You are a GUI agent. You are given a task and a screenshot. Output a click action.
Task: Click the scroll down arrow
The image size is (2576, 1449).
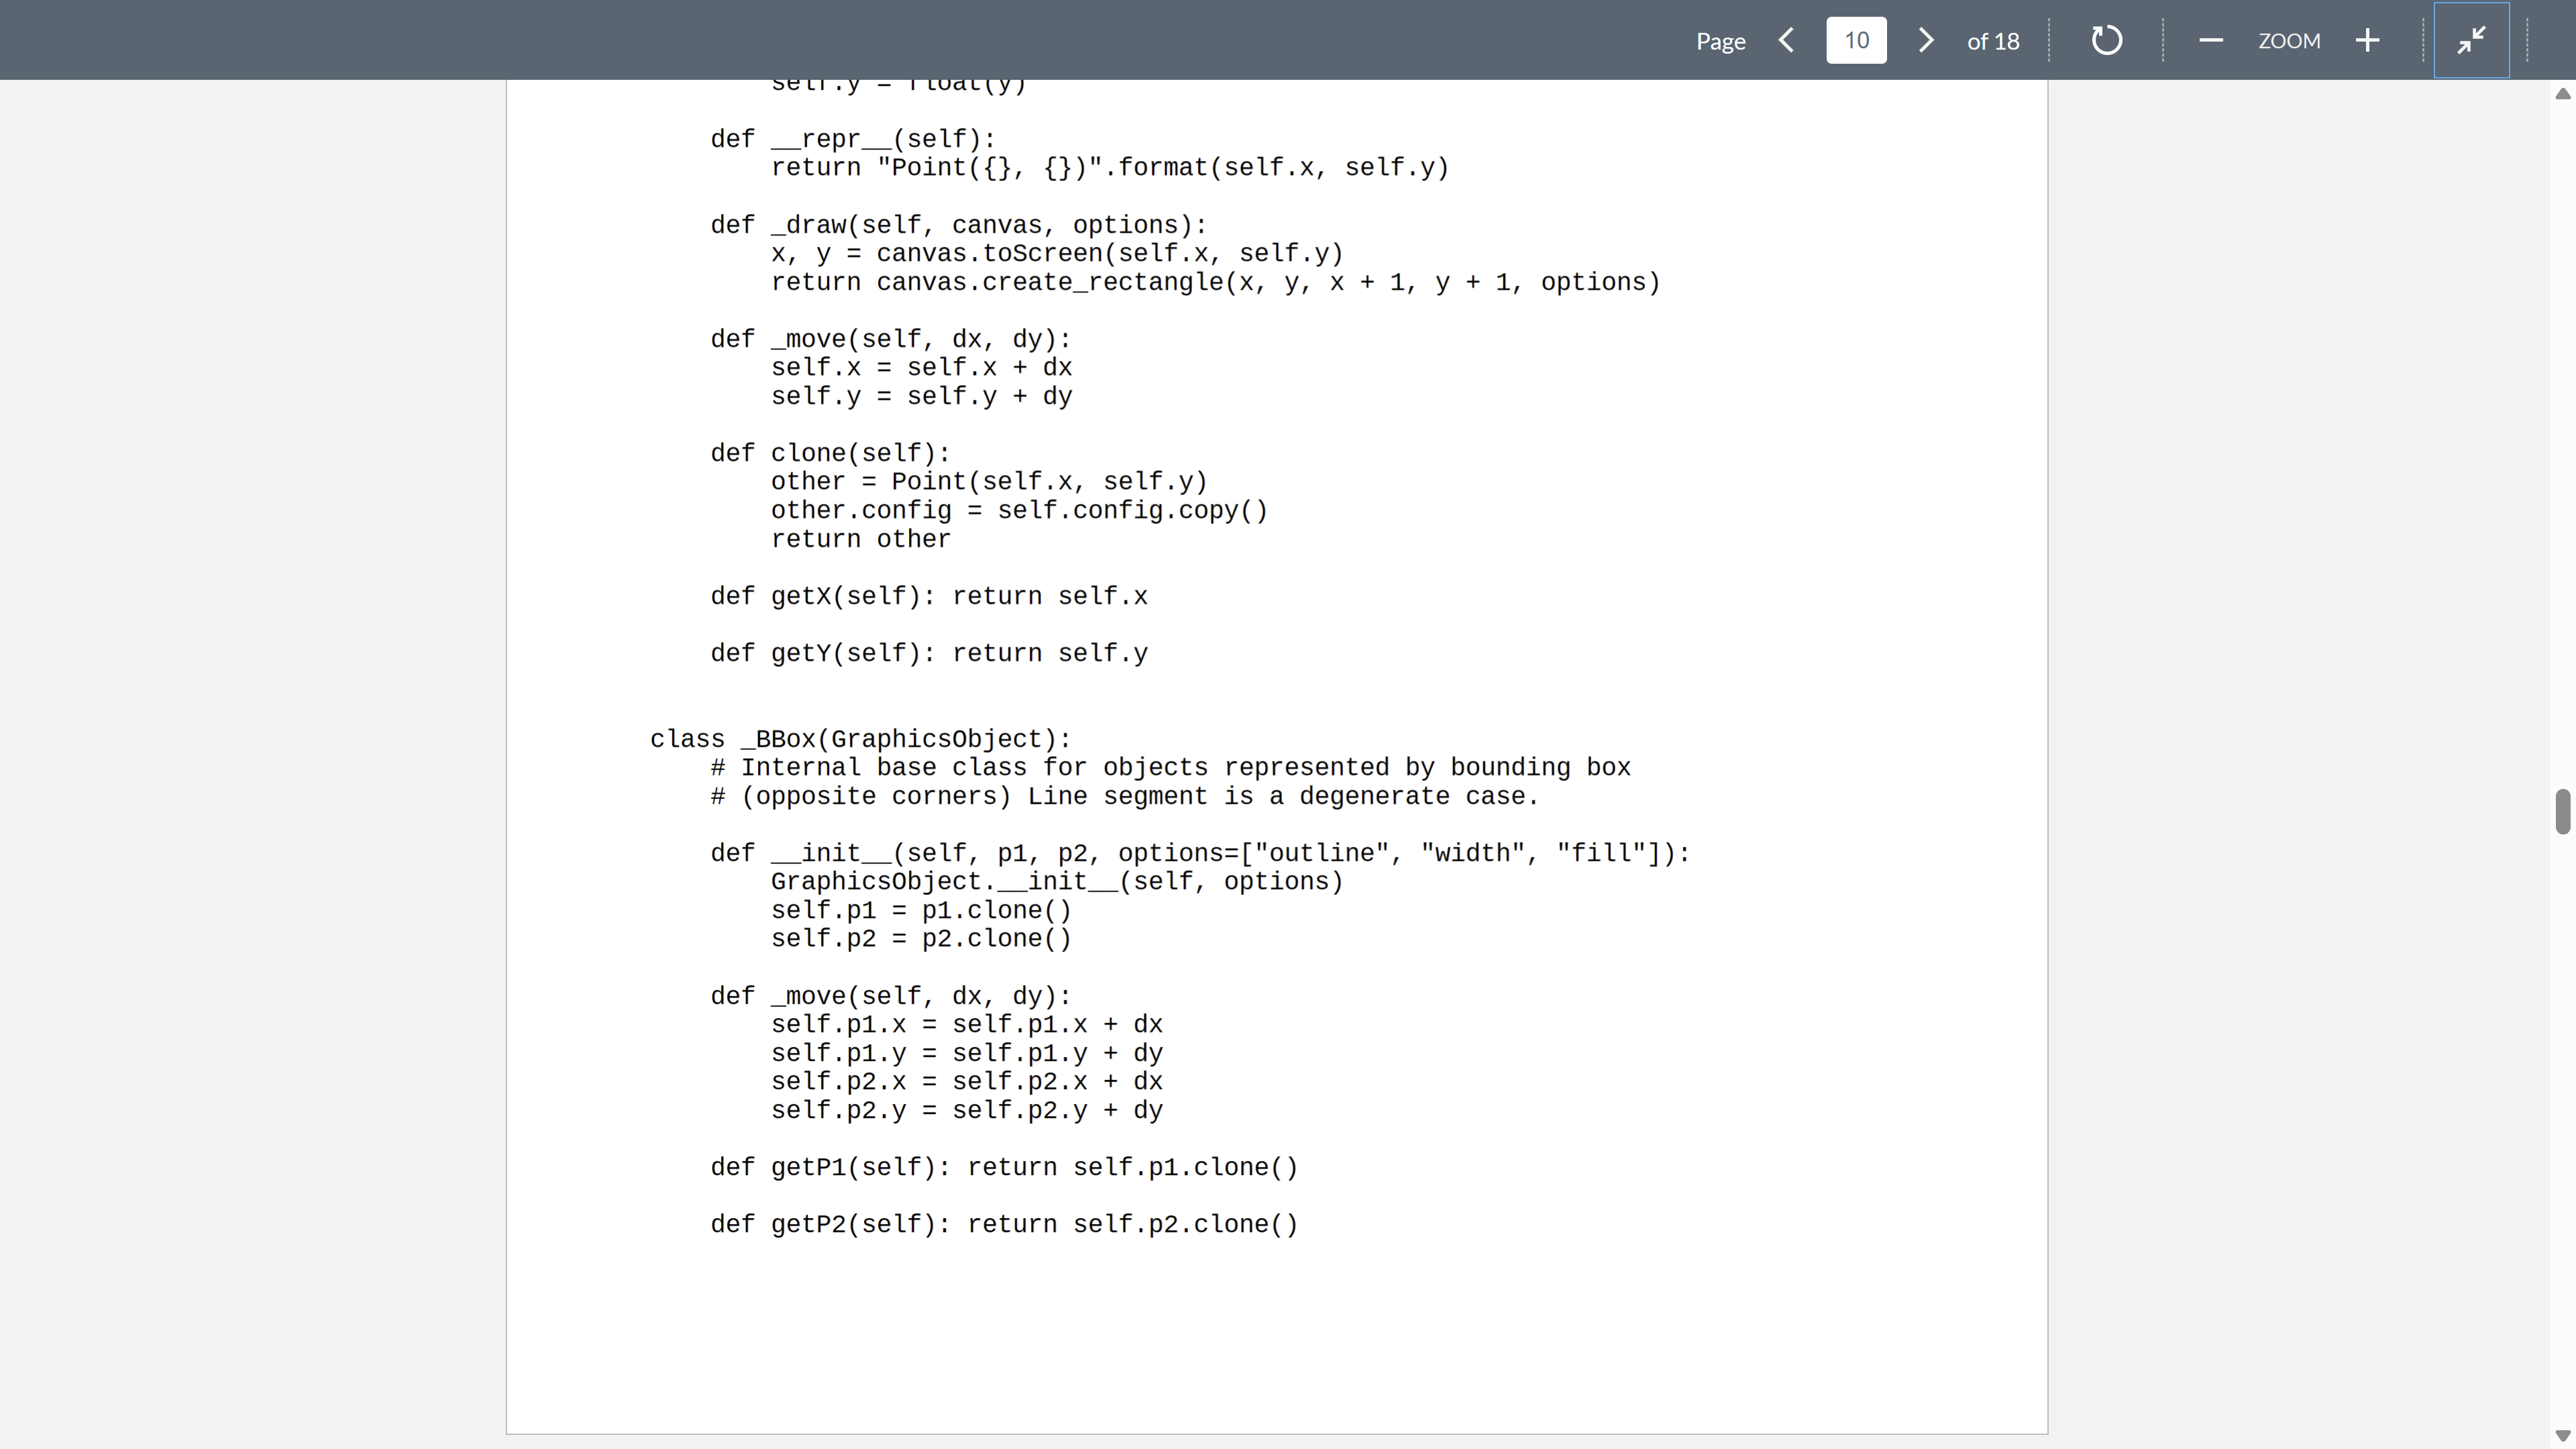pyautogui.click(x=2562, y=1436)
